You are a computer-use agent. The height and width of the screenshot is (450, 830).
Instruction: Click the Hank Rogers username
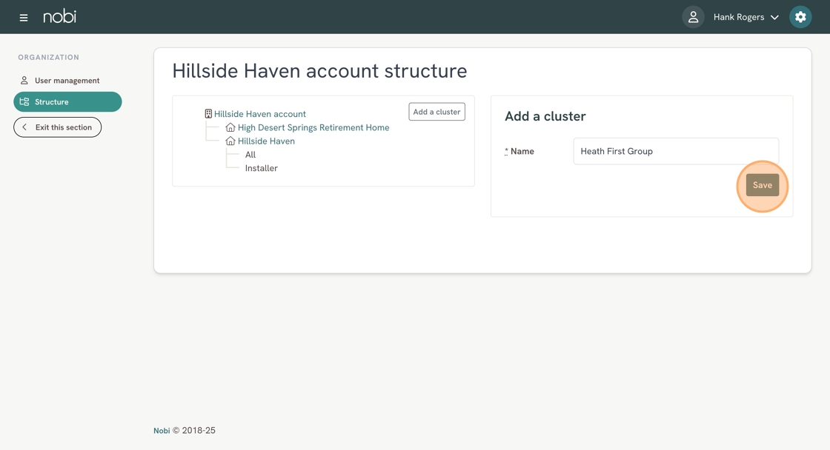738,17
